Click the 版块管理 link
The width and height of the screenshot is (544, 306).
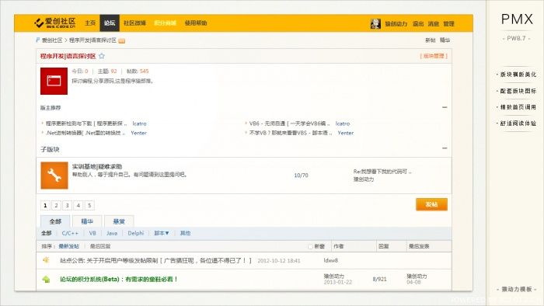(434, 56)
